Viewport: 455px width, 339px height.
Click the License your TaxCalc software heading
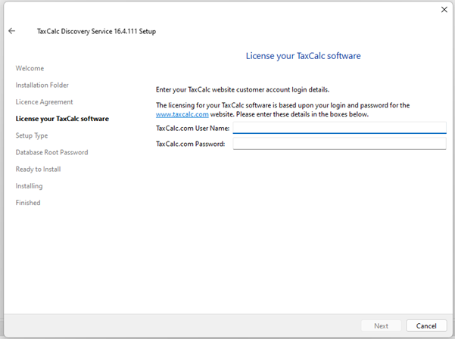[x=303, y=56]
